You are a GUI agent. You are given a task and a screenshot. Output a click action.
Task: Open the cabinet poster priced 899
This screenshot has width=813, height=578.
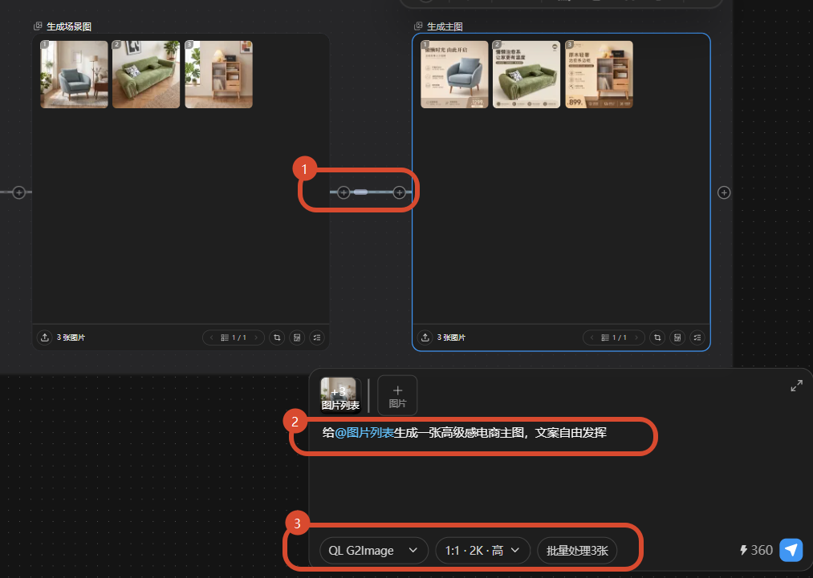[x=599, y=75]
